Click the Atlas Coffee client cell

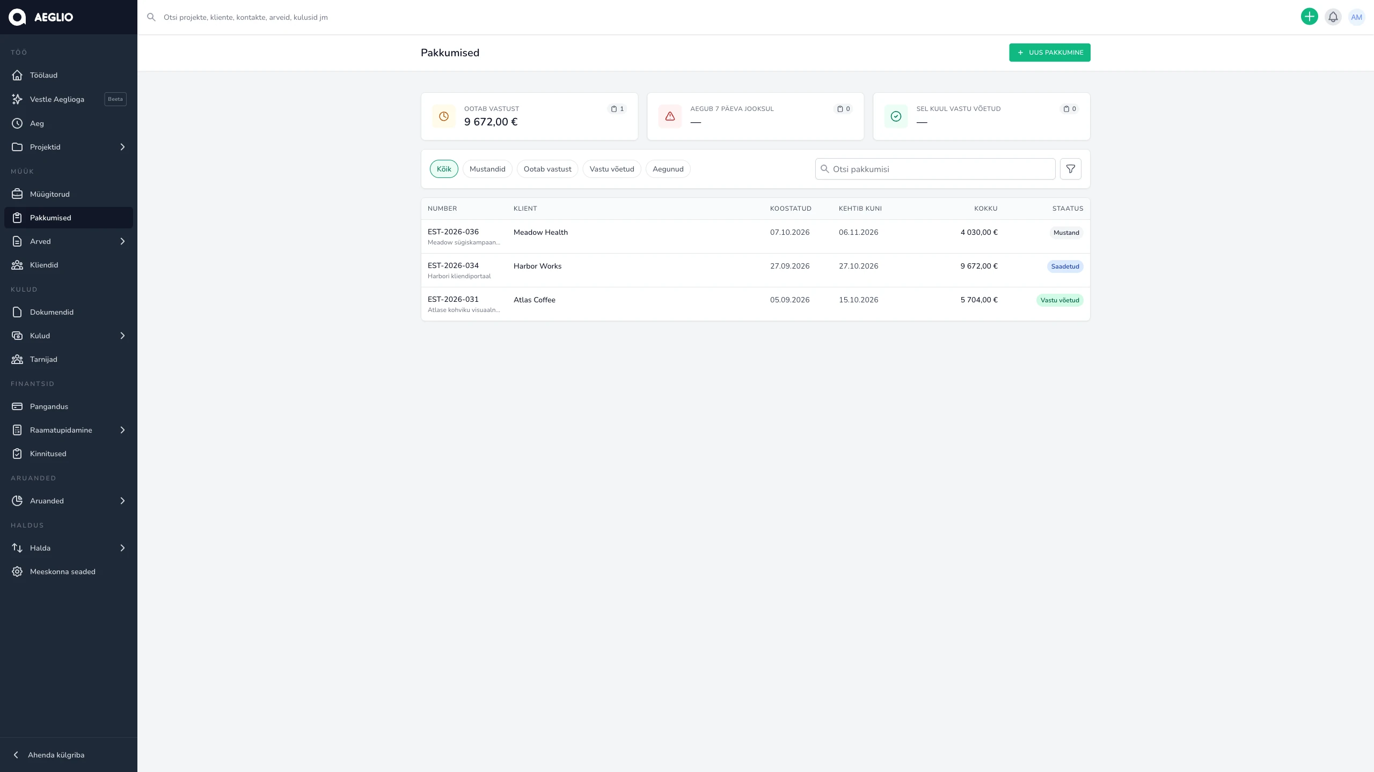coord(535,300)
